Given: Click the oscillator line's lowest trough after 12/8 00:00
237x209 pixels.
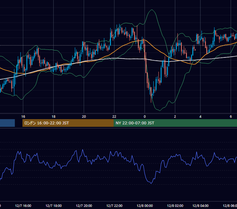Looking at the screenshot, I should coord(151,184).
